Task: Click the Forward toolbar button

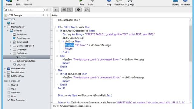Action: coord(28,3)
